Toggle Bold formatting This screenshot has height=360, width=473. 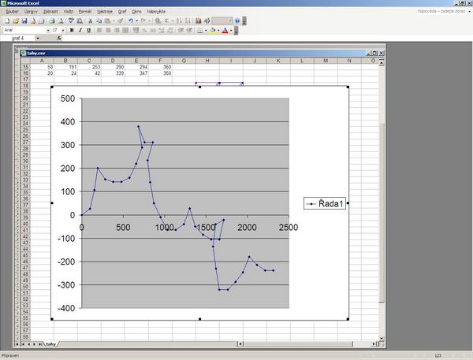pos(72,30)
